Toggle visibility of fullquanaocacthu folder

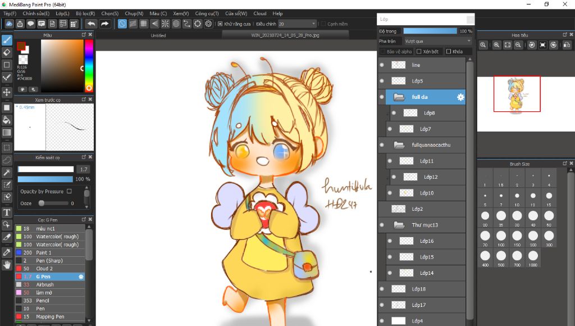tap(382, 145)
